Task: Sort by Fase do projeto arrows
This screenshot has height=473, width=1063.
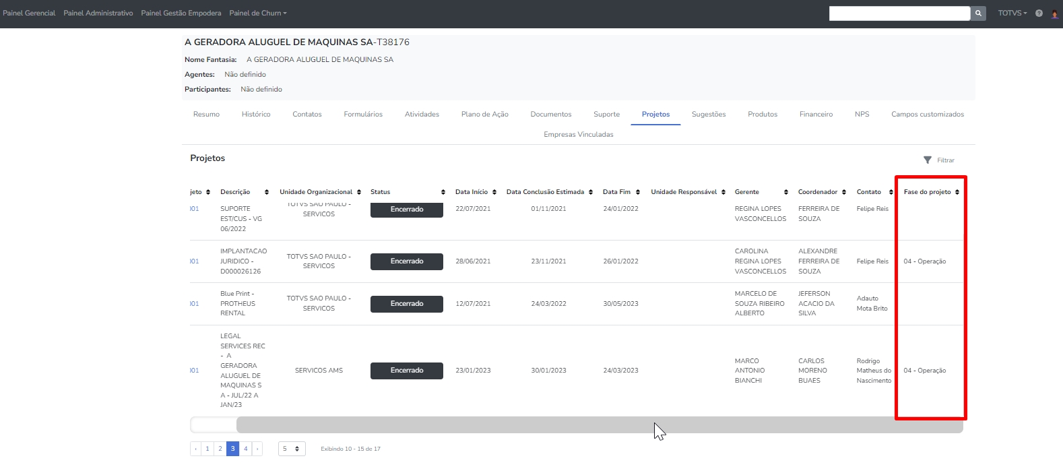Action: [957, 192]
